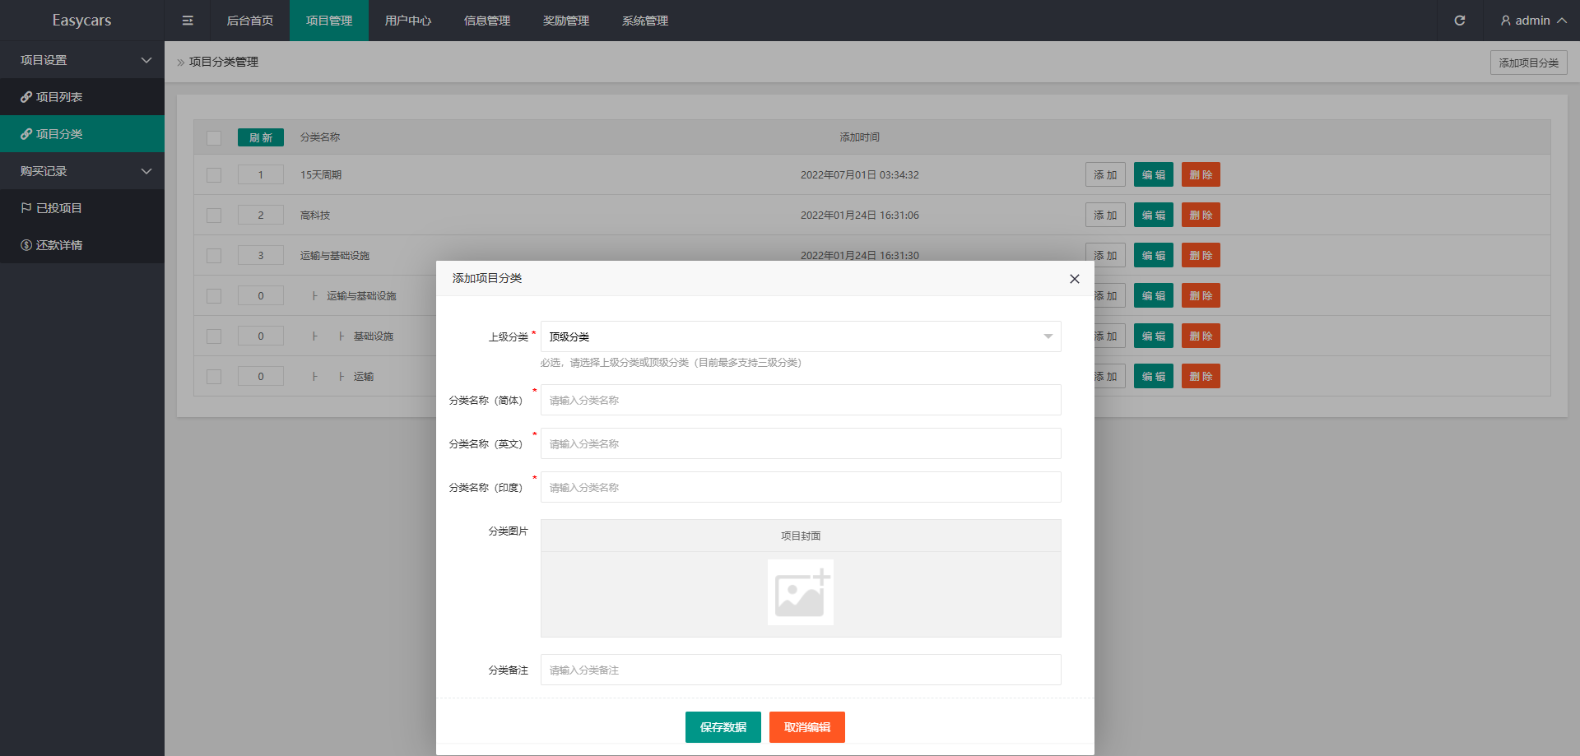Screen dimensions: 1580x756
Task: Focus the 分类名称（简体） input field
Action: [800, 400]
